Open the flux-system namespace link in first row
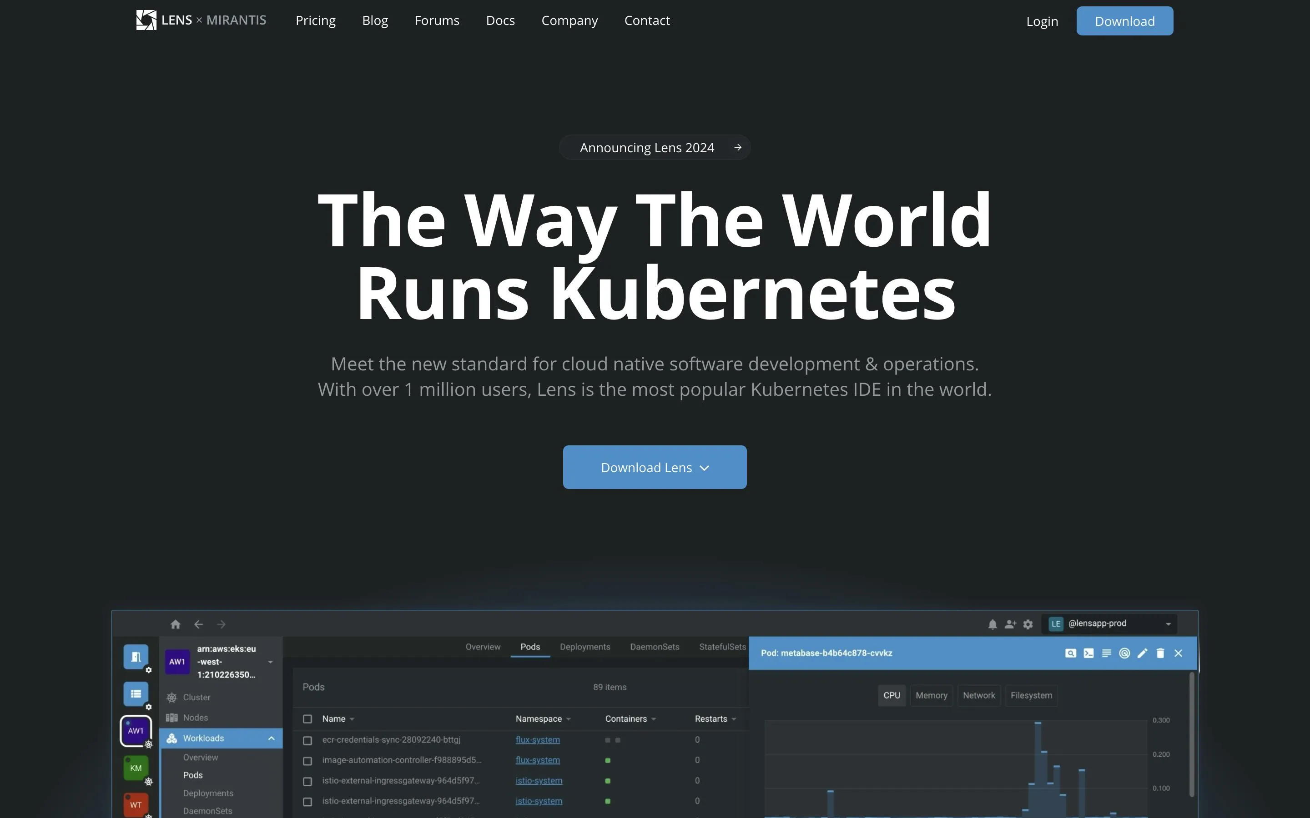1310x818 pixels. pyautogui.click(x=538, y=739)
